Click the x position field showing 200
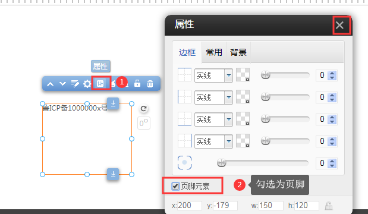This screenshot has height=214, width=368. (190, 206)
